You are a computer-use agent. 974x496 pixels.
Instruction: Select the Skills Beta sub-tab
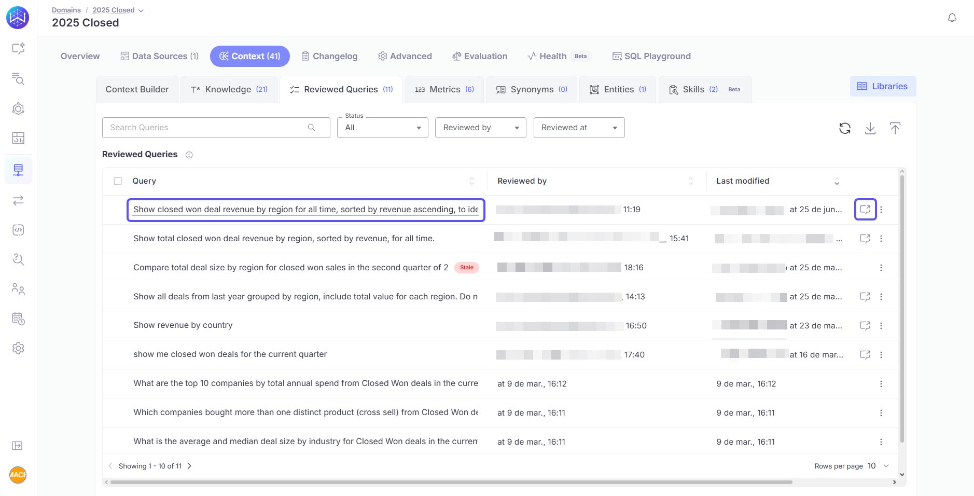(x=705, y=90)
